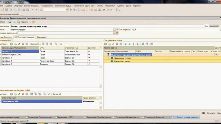
Task: Open the Сервис menu
Action: (x=121, y=6)
